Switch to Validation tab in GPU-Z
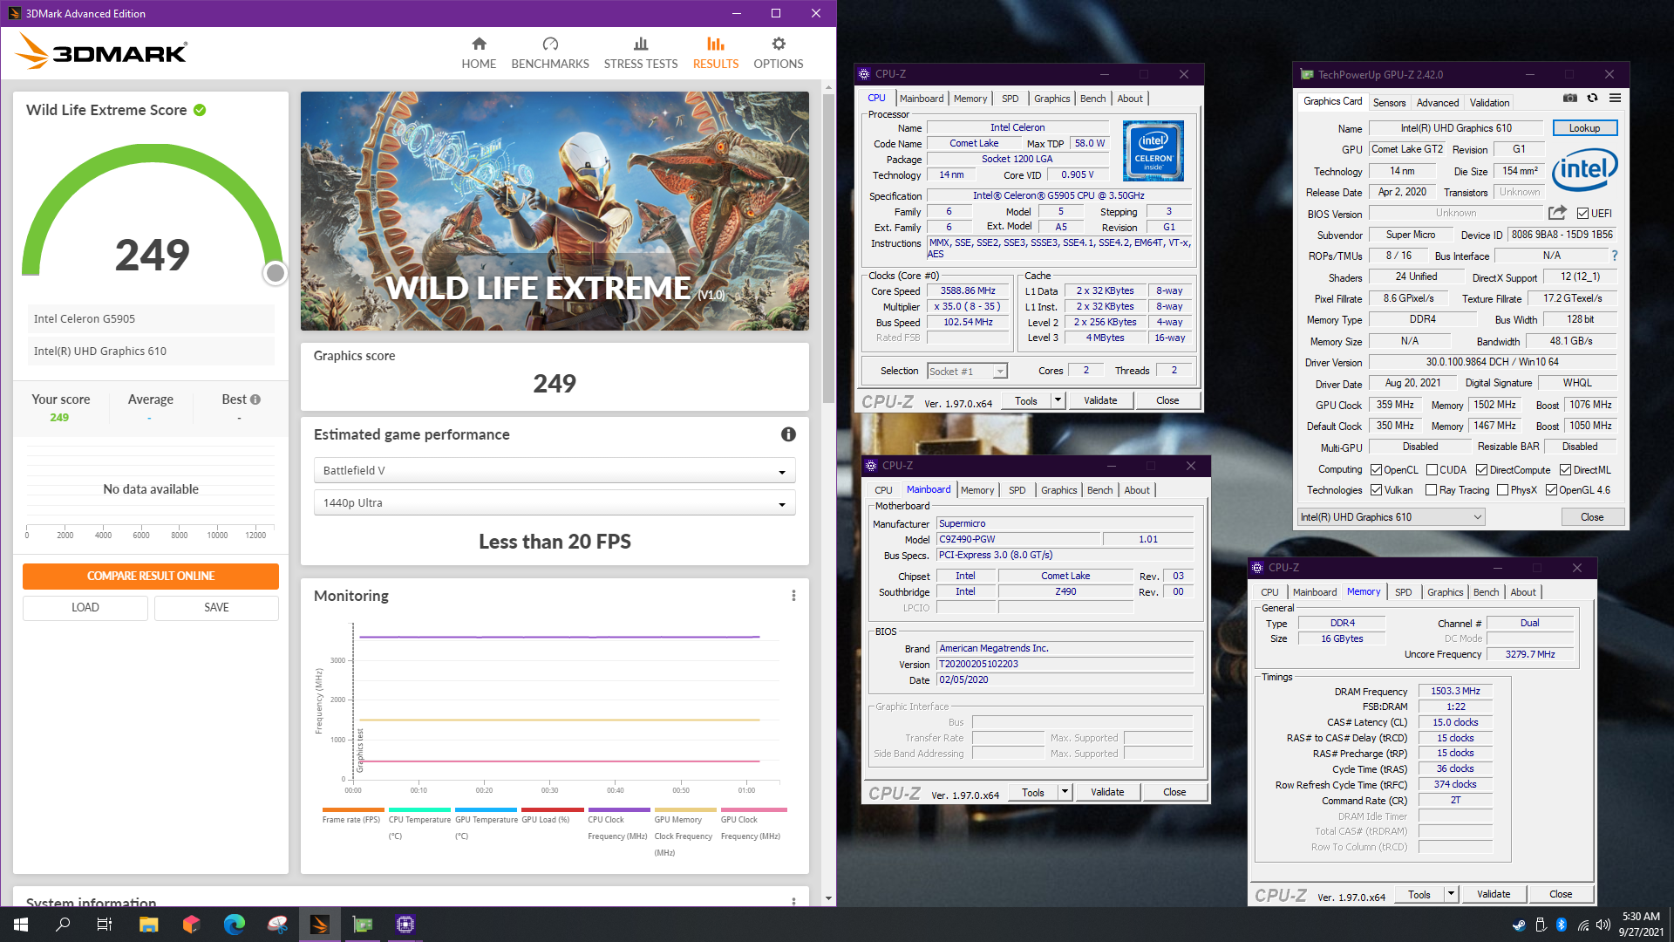This screenshot has height=942, width=1674. pos(1489,102)
